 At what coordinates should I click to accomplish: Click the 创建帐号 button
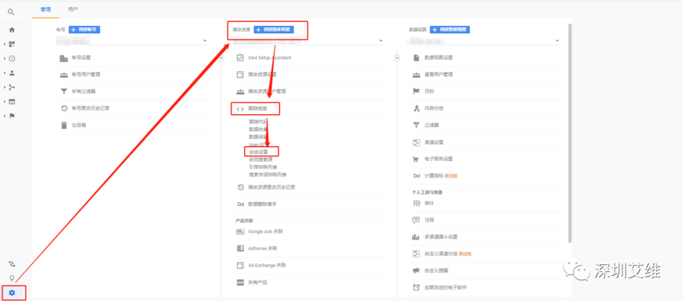[x=85, y=30]
